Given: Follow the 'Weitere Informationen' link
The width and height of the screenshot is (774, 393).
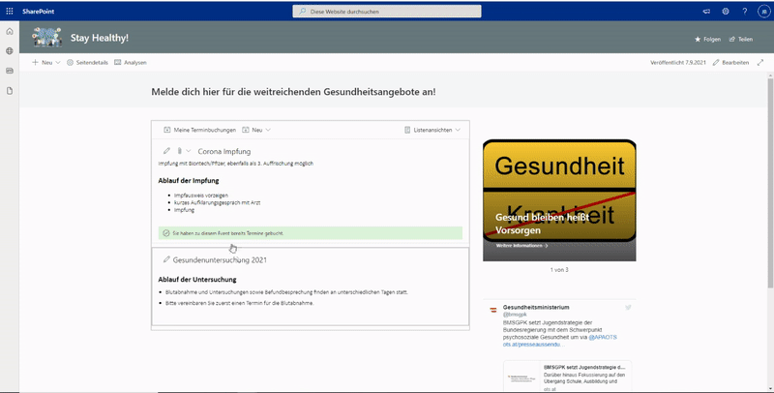Looking at the screenshot, I should point(521,245).
